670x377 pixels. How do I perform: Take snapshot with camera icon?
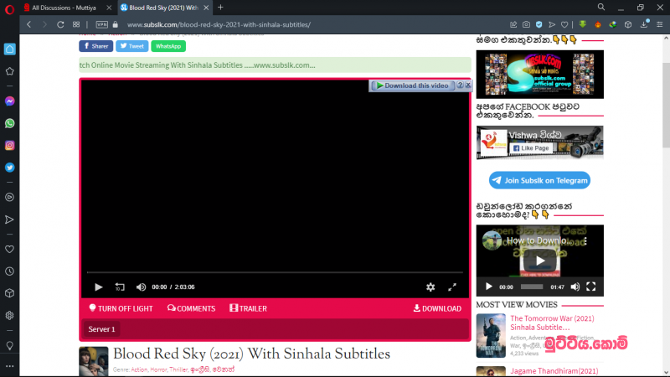click(x=527, y=25)
